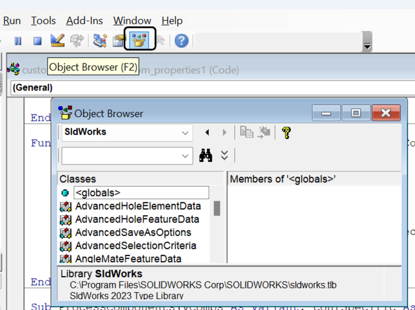Select AdvancedSaveAsOptions class

point(133,232)
